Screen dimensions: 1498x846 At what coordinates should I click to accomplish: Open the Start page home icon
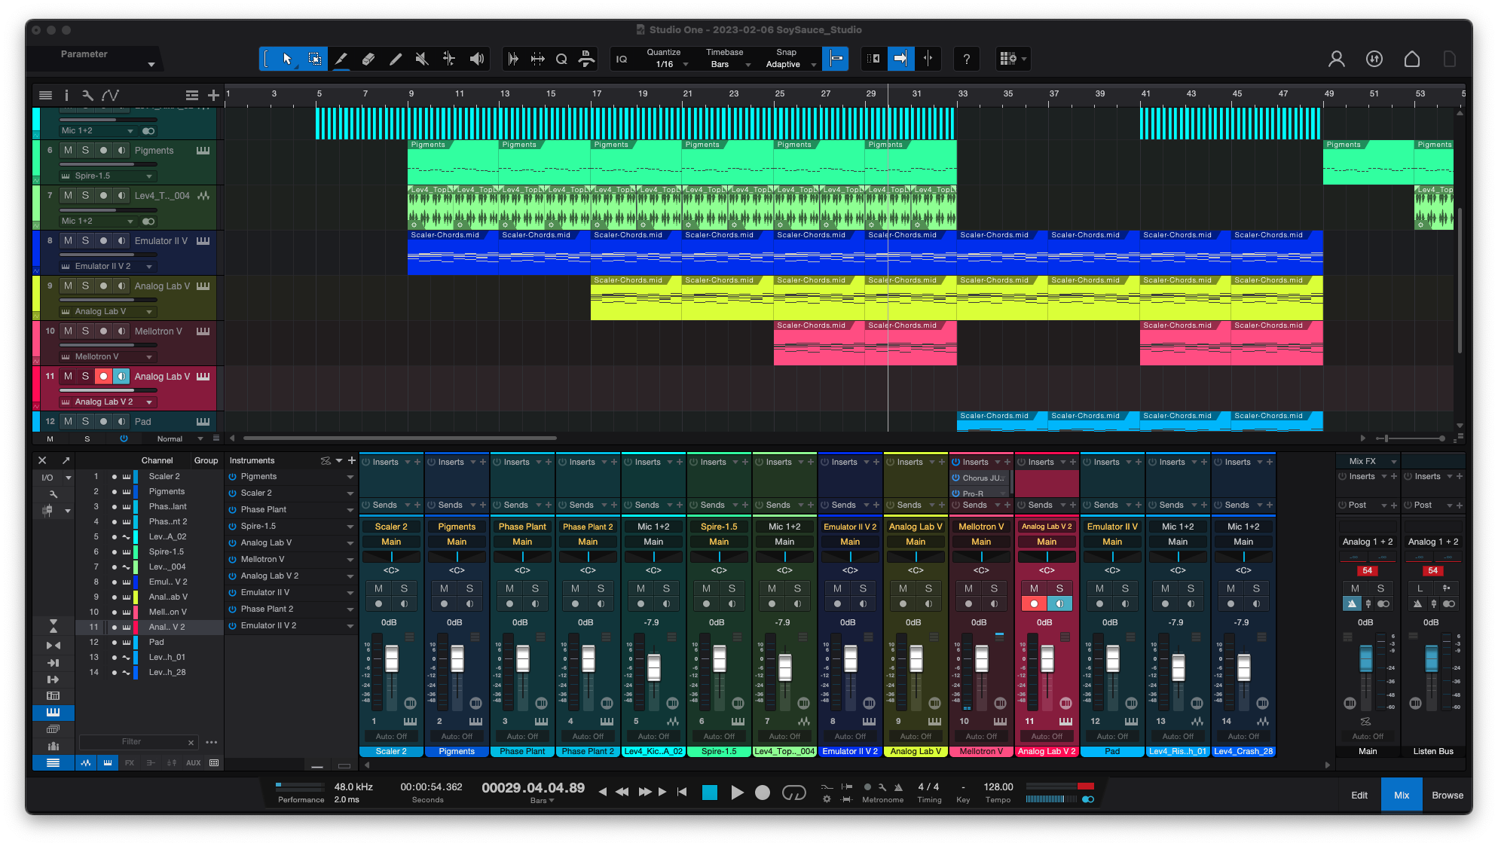click(1411, 59)
